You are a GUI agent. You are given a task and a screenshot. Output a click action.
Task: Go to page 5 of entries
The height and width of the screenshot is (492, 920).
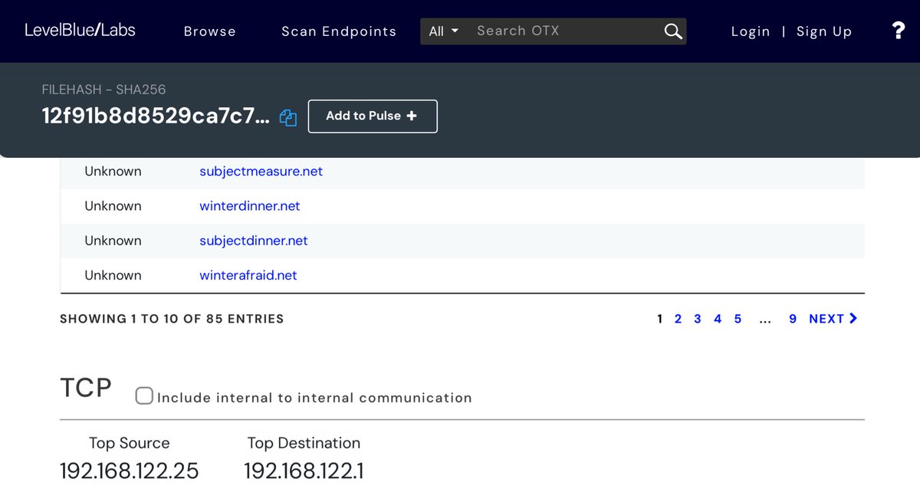click(738, 319)
